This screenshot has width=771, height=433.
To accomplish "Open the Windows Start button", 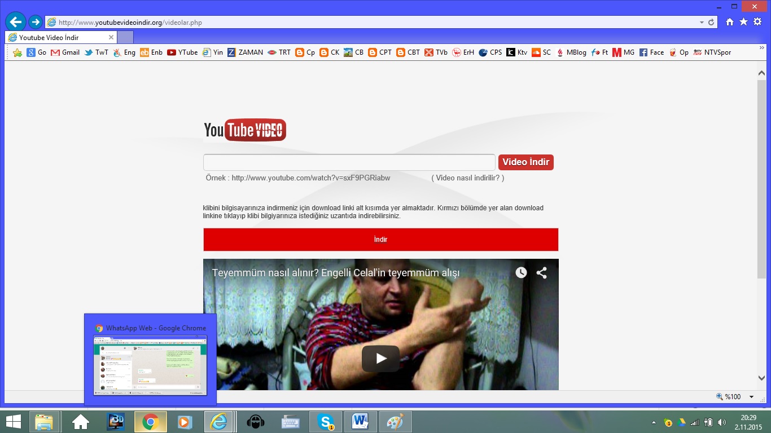I will click(x=13, y=422).
